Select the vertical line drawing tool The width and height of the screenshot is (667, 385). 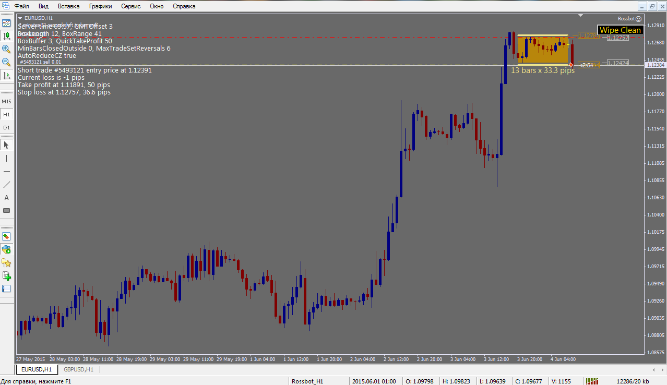pyautogui.click(x=6, y=158)
